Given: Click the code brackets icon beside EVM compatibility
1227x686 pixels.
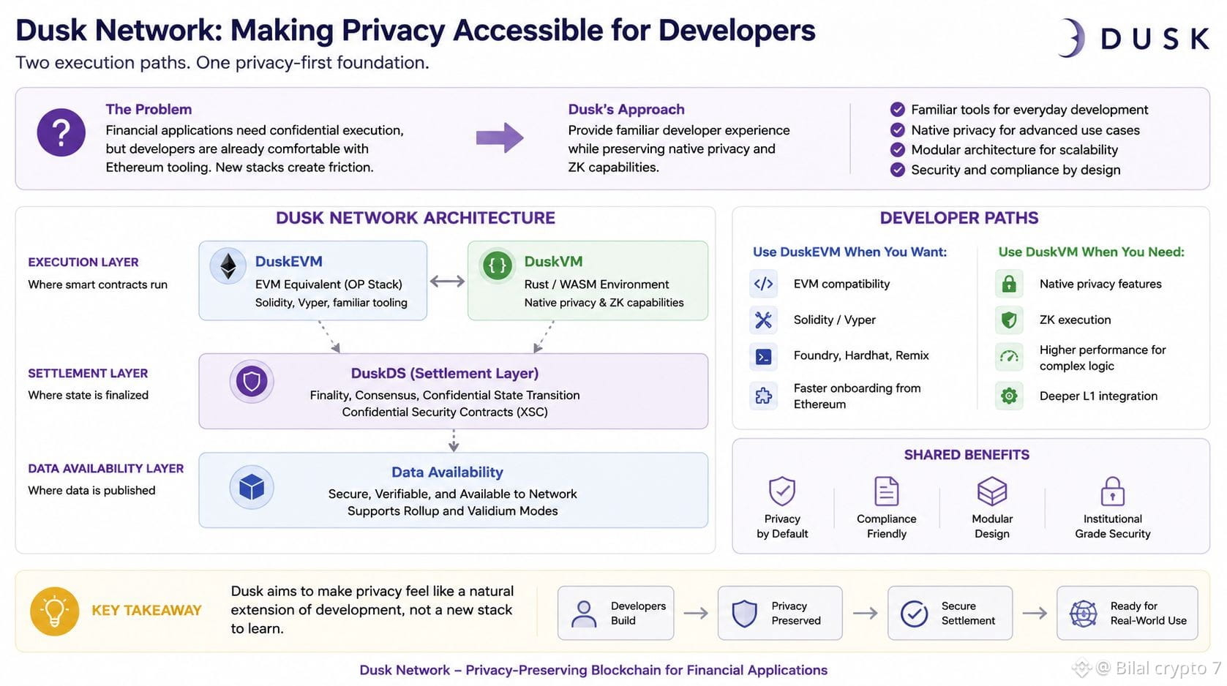Looking at the screenshot, I should [x=763, y=284].
